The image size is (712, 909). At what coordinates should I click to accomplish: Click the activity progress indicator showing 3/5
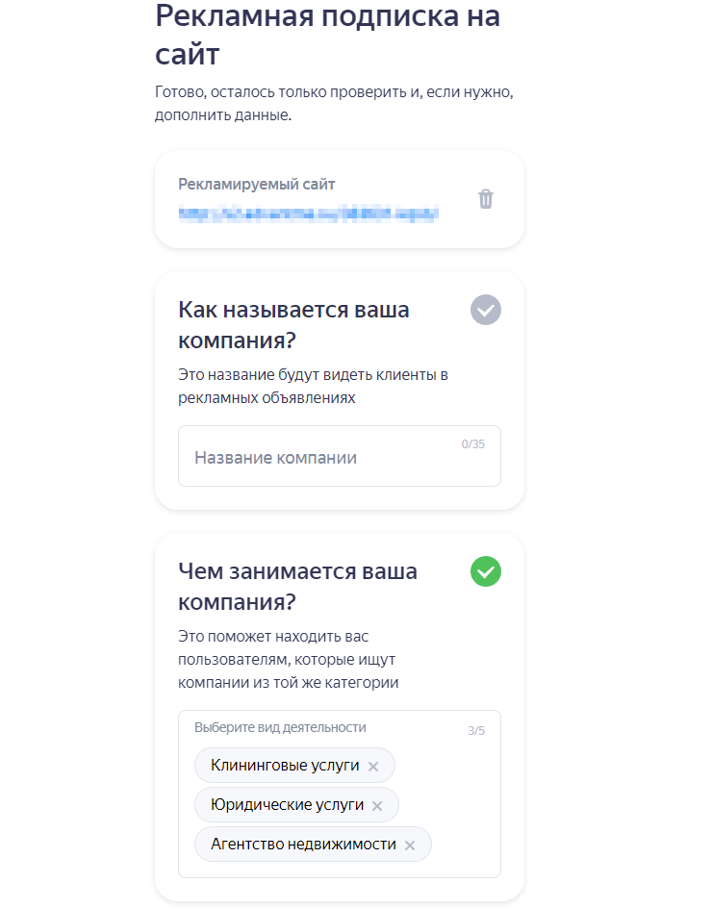pyautogui.click(x=477, y=731)
